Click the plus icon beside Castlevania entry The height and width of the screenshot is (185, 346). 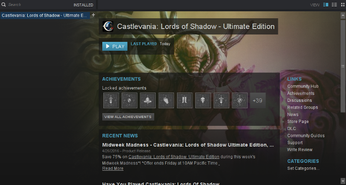tap(93, 15)
